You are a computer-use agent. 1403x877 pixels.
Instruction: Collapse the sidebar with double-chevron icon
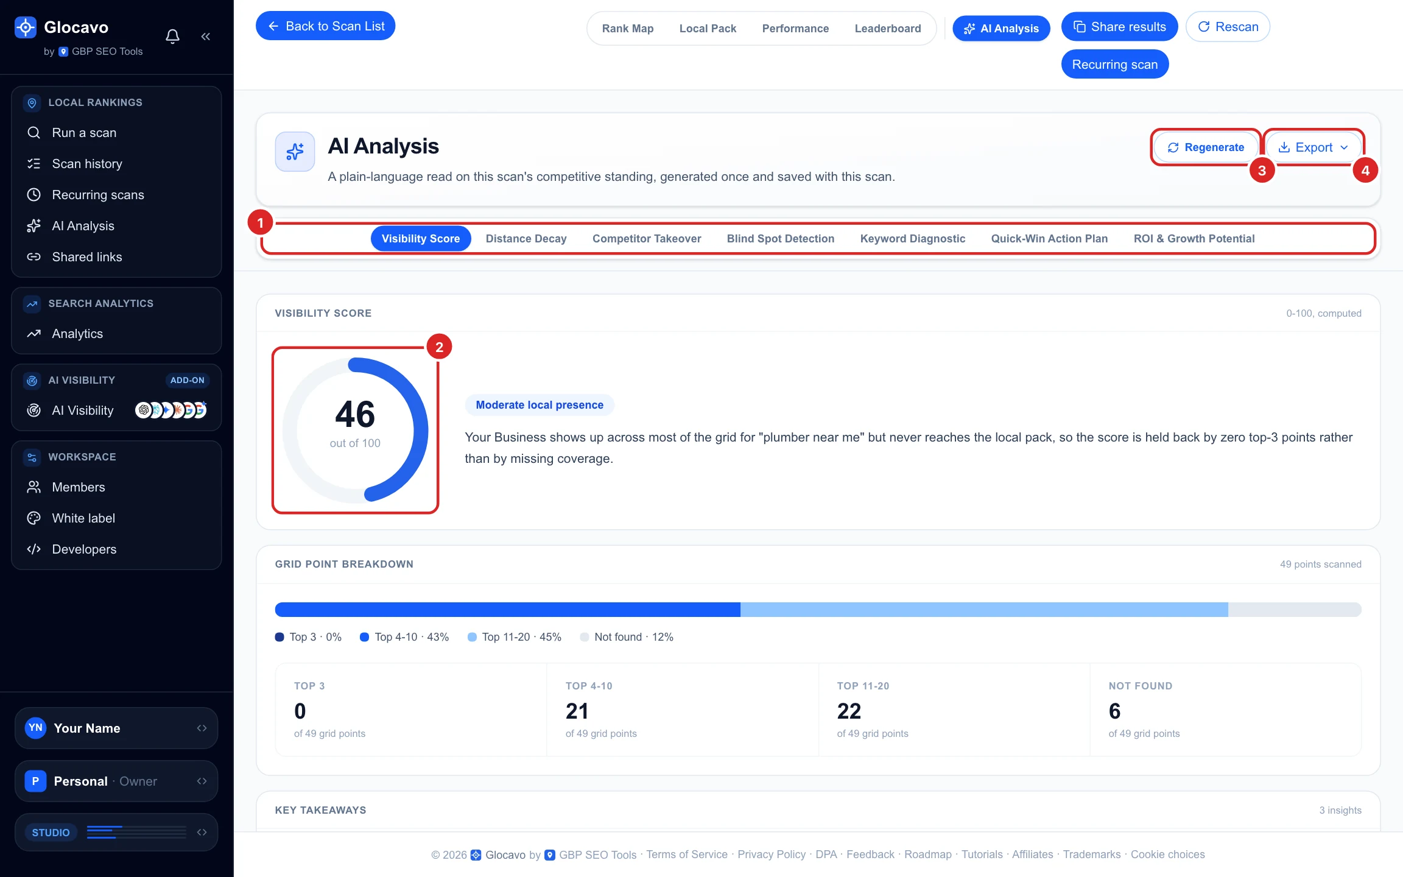[x=206, y=37]
